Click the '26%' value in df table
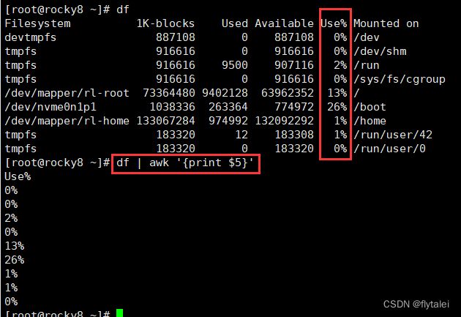The height and width of the screenshot is (317, 461). click(x=337, y=107)
